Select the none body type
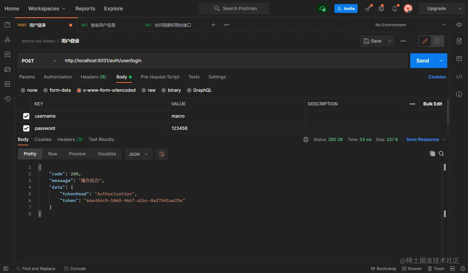The height and width of the screenshot is (273, 468). [23, 90]
